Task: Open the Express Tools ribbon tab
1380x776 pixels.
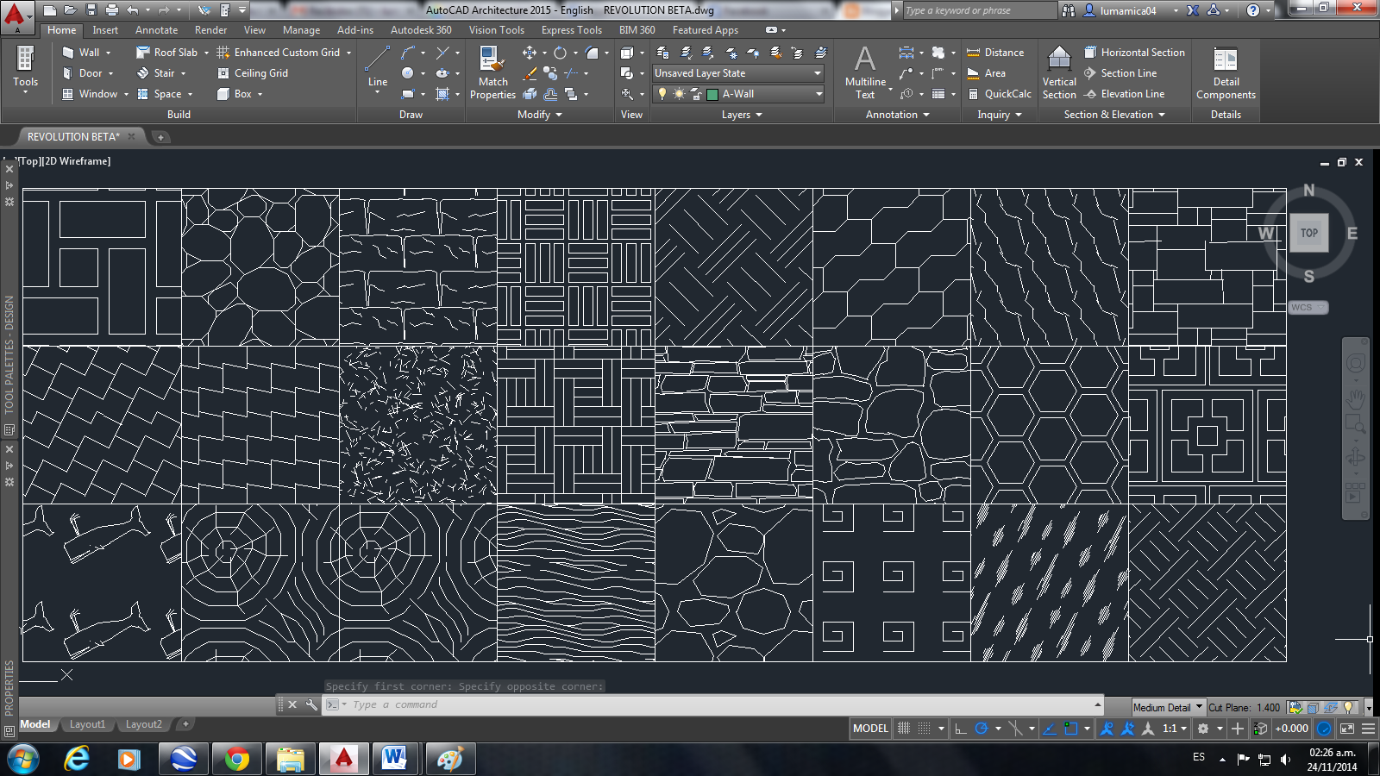Action: (570, 29)
